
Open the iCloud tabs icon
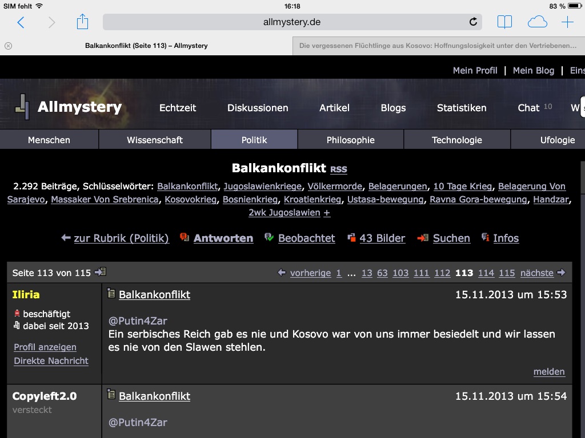click(x=537, y=22)
